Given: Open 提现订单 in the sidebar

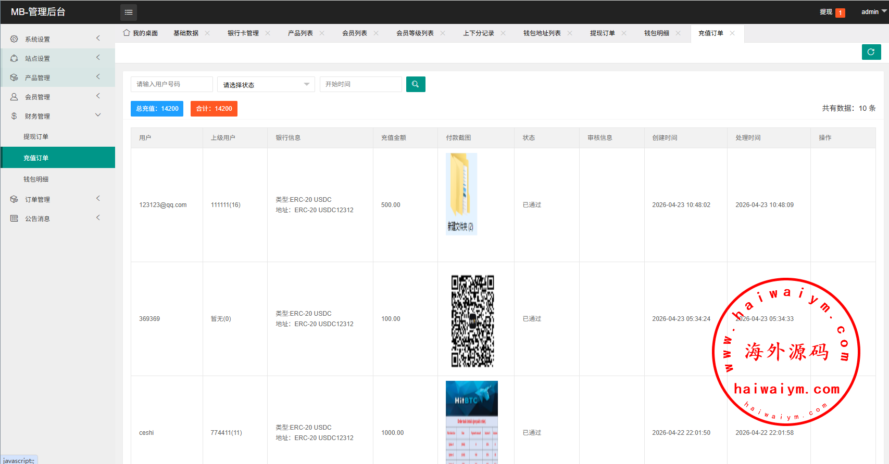Looking at the screenshot, I should (x=36, y=137).
